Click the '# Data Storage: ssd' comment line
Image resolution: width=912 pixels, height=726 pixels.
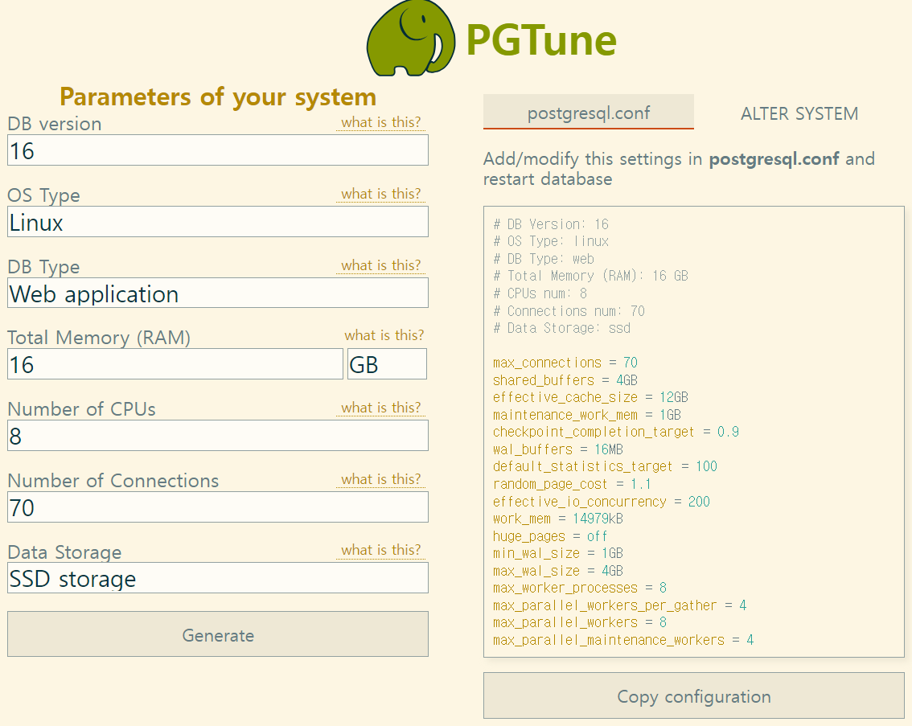[562, 328]
